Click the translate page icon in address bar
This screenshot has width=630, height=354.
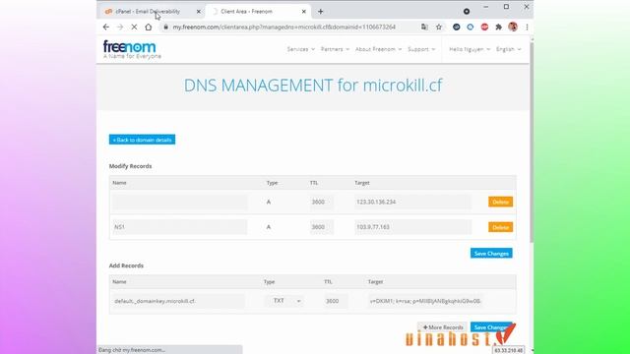(x=424, y=27)
